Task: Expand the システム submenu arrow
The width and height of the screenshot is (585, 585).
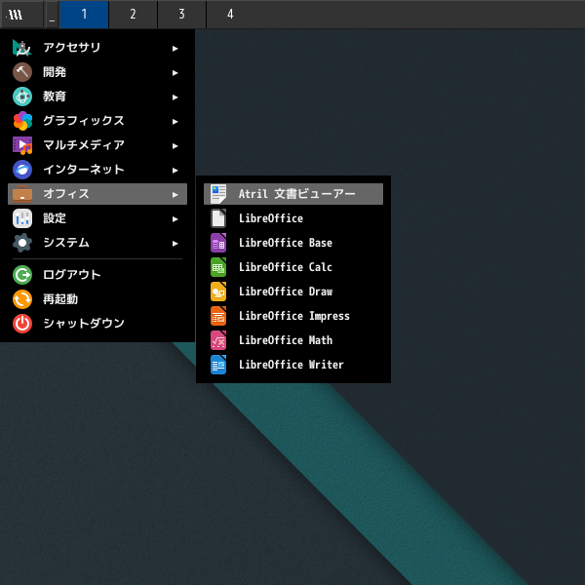Action: [175, 243]
